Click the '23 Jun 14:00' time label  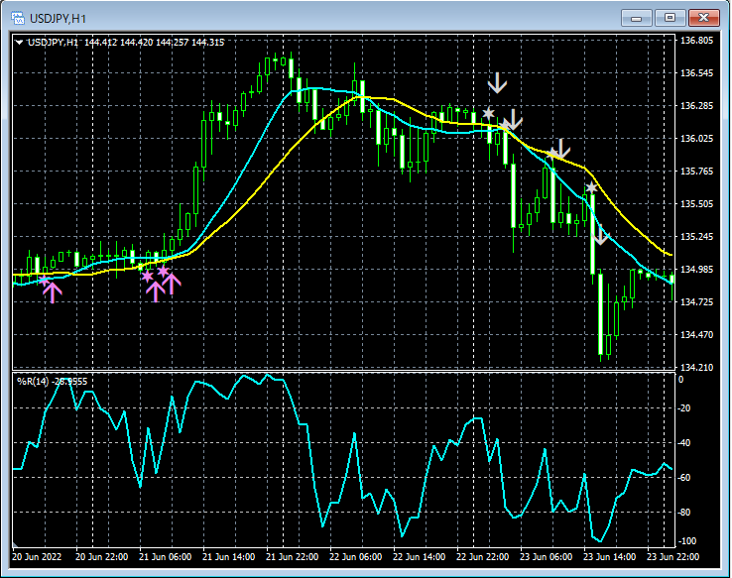click(610, 557)
